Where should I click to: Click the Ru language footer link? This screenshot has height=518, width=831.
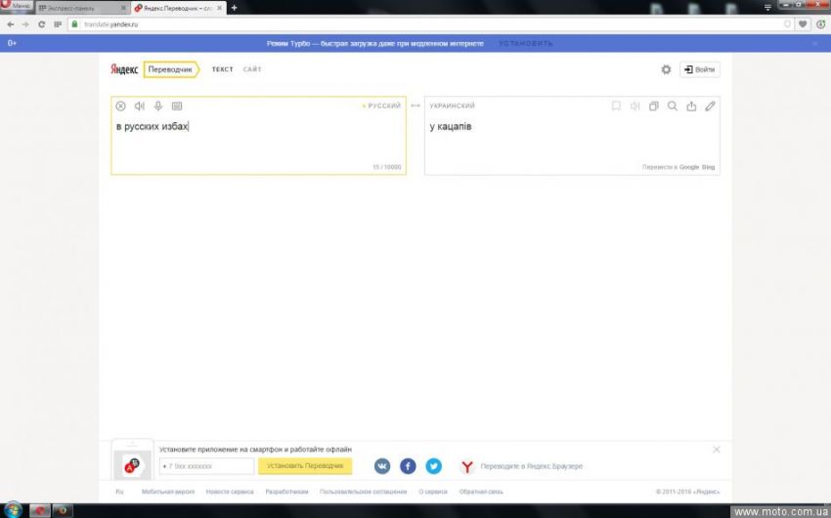point(120,492)
